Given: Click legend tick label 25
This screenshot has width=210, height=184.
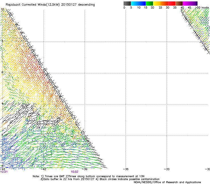Looking at the screenshot, I should (x=160, y=8).
